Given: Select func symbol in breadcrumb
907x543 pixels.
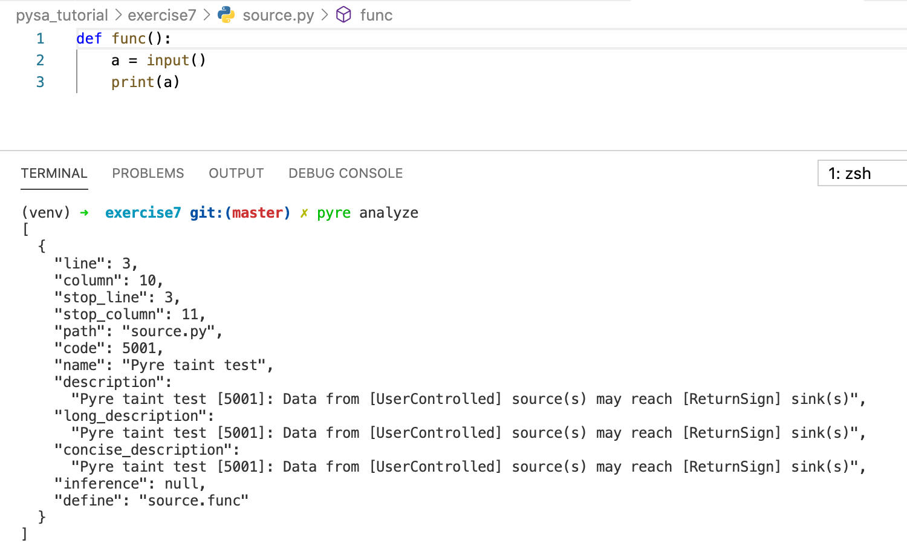Looking at the screenshot, I should [x=376, y=15].
